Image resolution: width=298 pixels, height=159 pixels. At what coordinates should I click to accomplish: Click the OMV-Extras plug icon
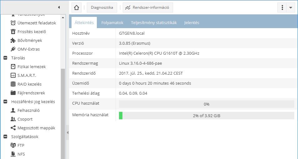tap(13, 49)
